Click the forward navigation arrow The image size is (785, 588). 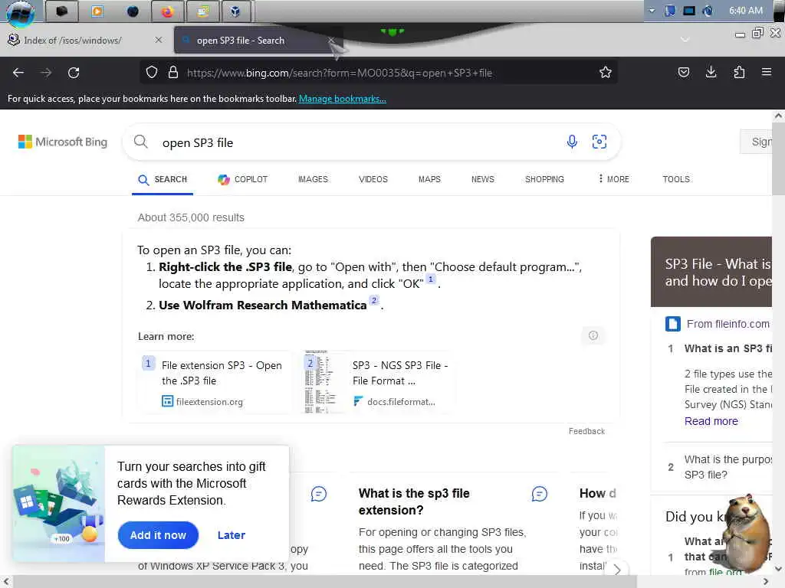(x=46, y=73)
